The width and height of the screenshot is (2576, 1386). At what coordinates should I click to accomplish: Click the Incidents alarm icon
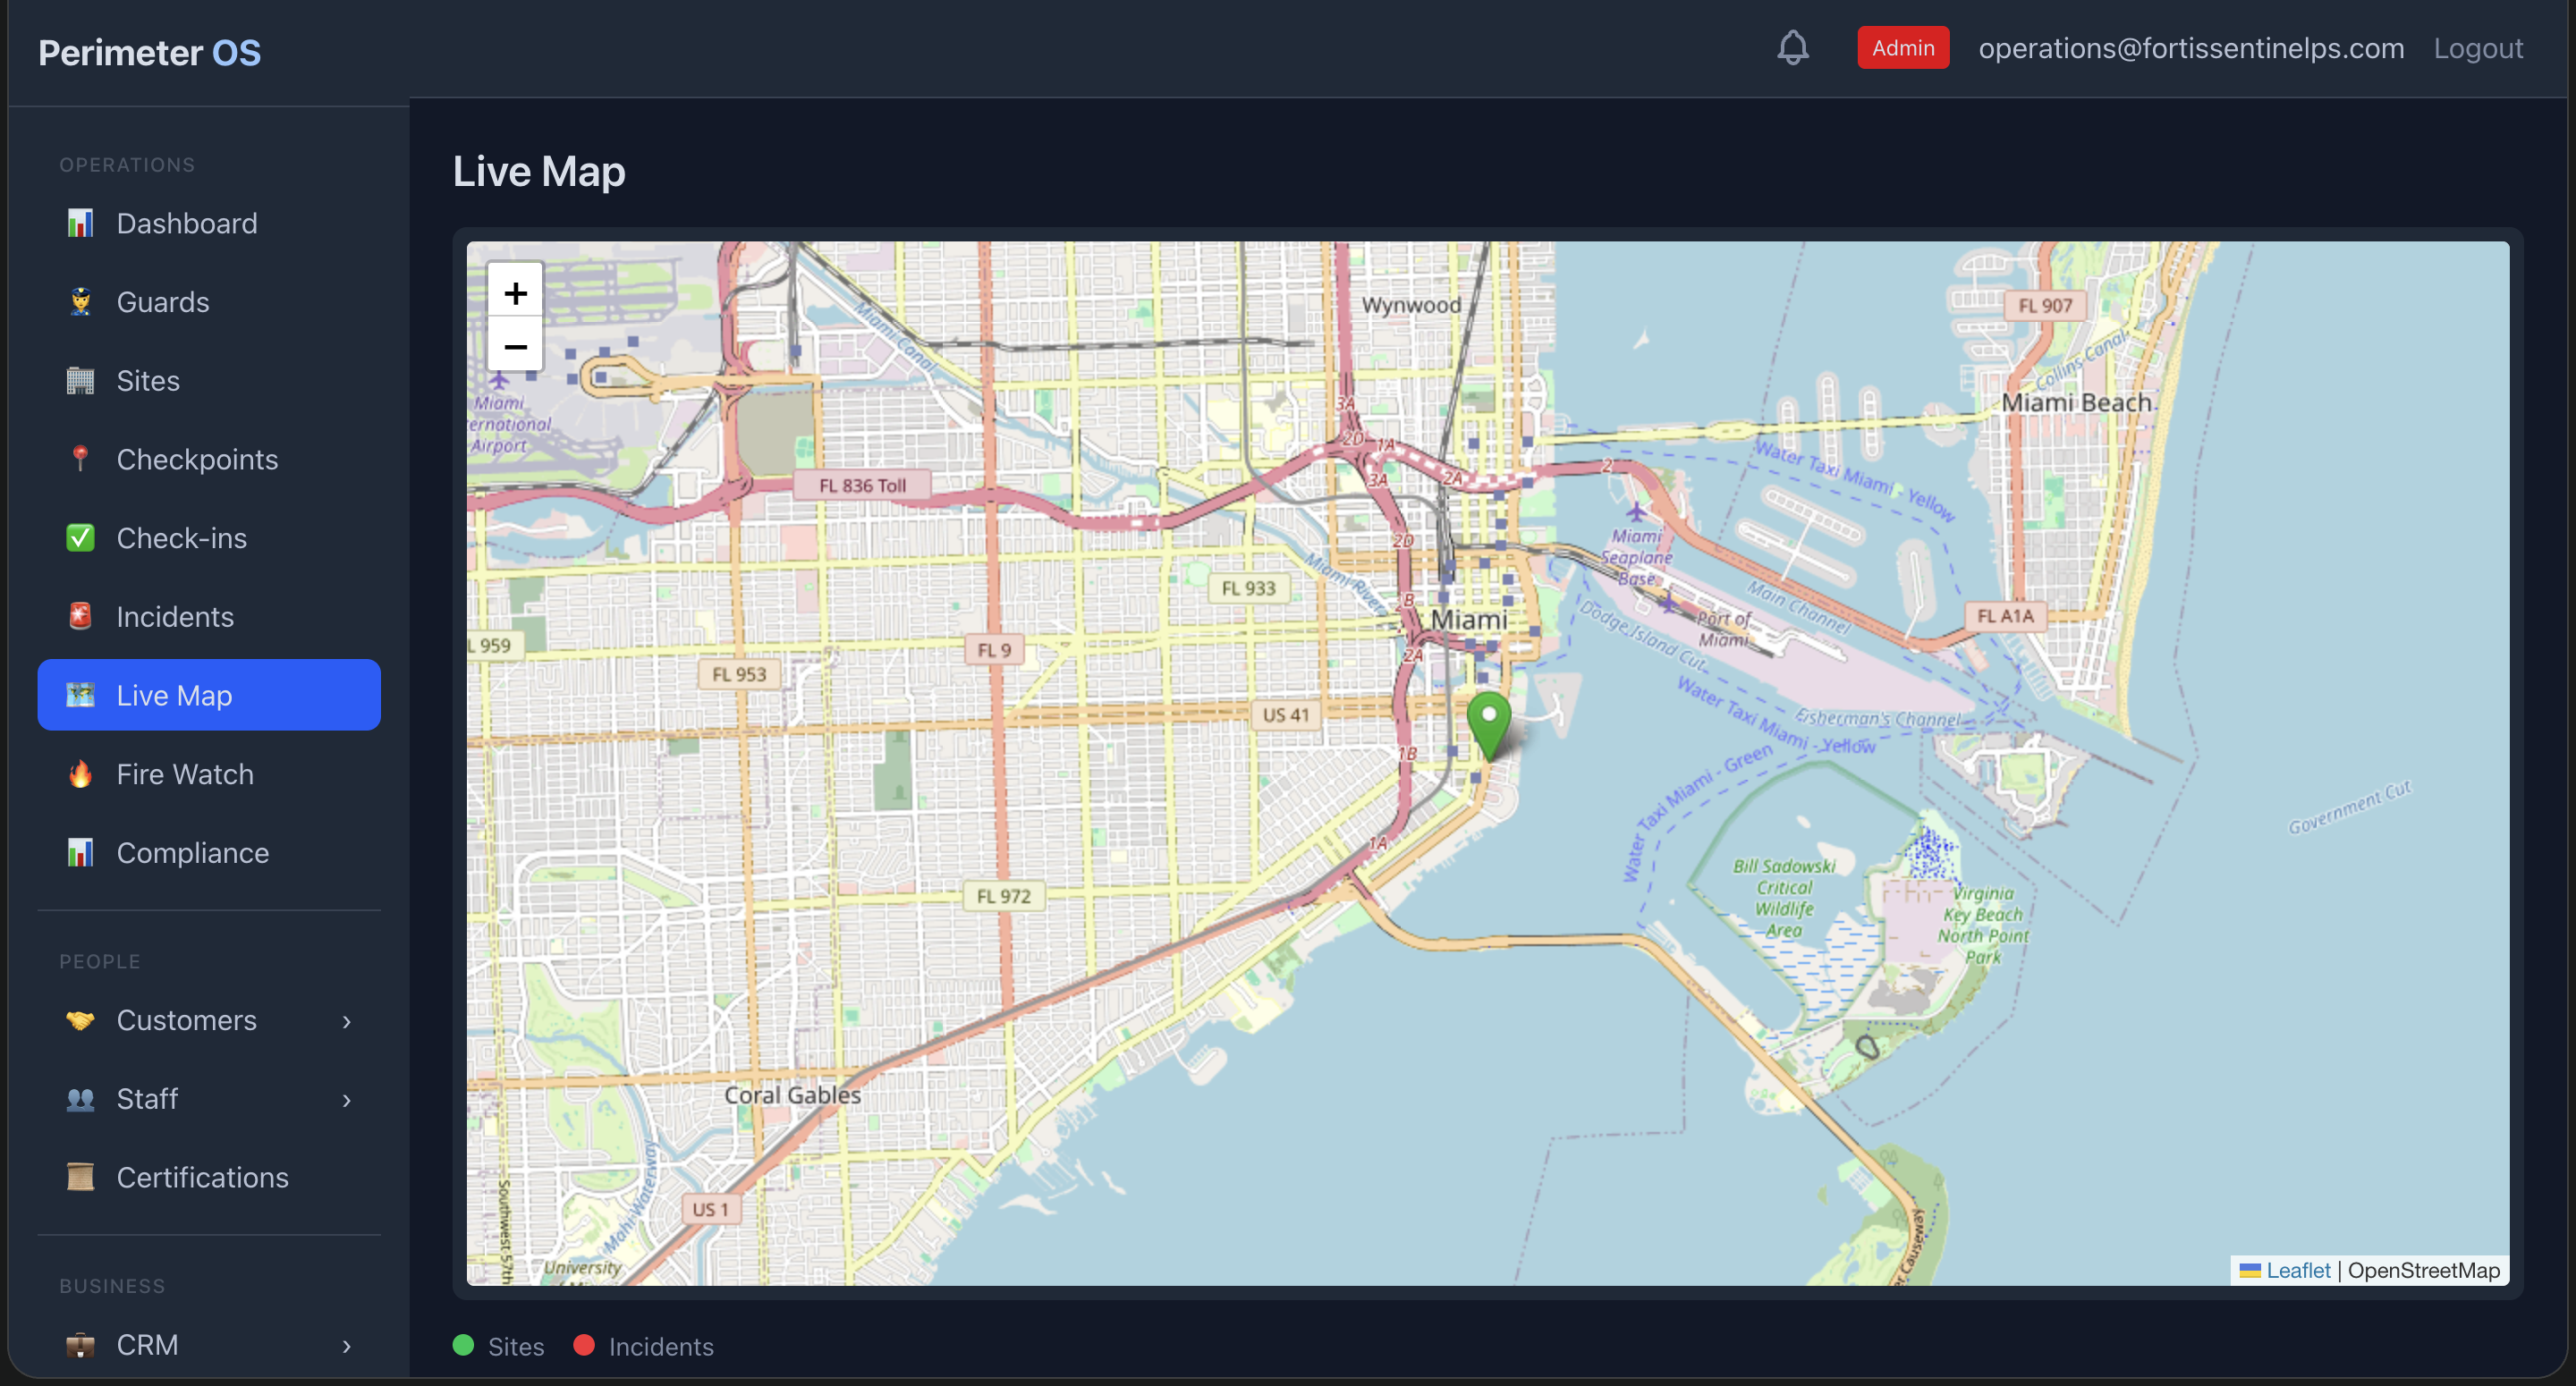coord(81,616)
